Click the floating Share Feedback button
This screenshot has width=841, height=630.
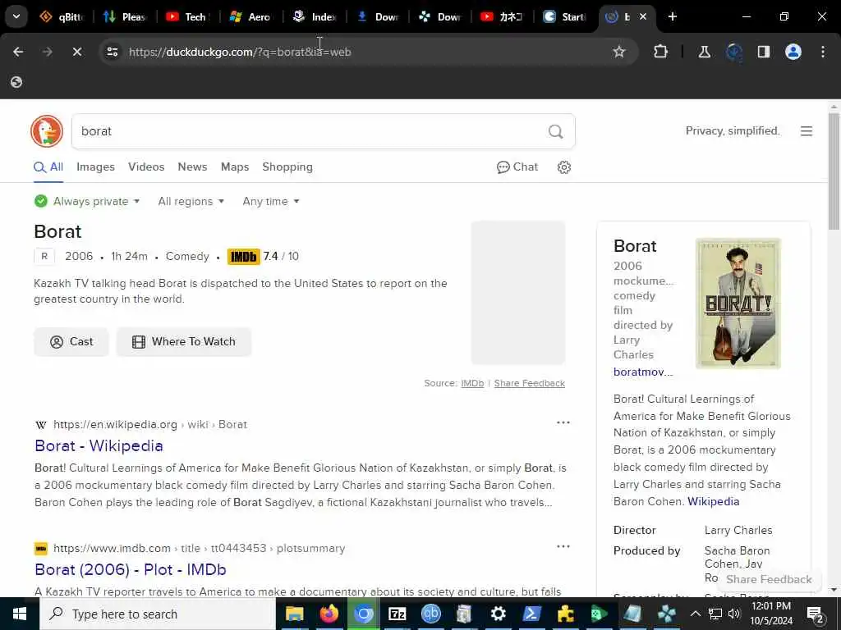[769, 580]
